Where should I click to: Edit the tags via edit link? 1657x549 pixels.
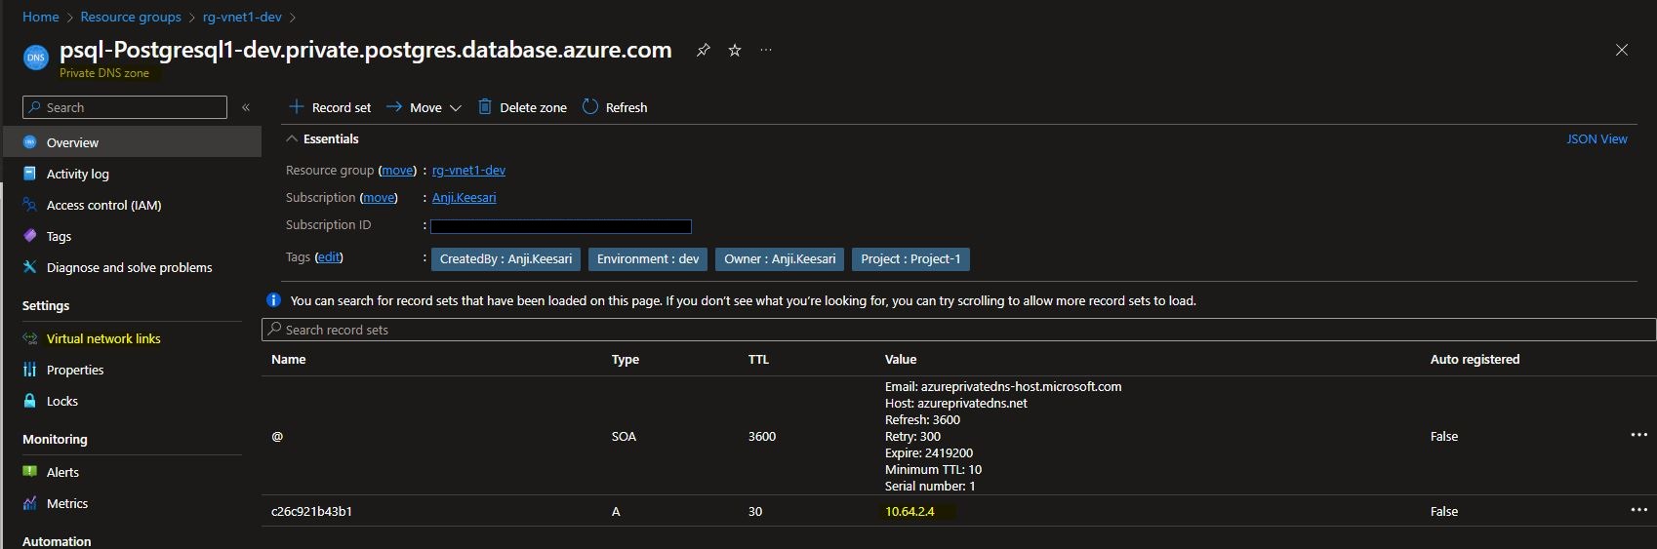click(x=329, y=256)
